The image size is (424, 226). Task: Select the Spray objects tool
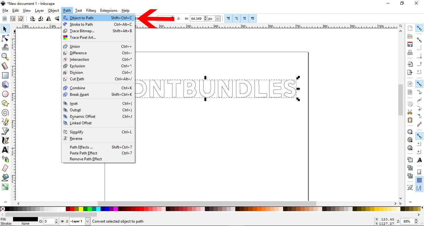[5, 159]
